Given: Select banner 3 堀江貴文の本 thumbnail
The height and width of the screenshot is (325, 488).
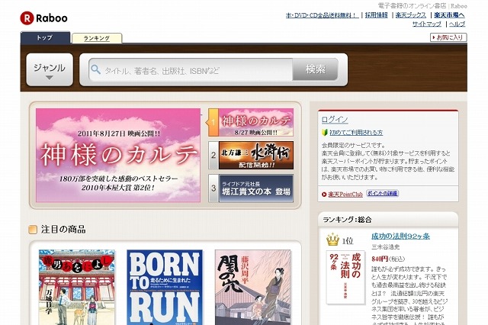Looking at the screenshot, I should pos(251,188).
